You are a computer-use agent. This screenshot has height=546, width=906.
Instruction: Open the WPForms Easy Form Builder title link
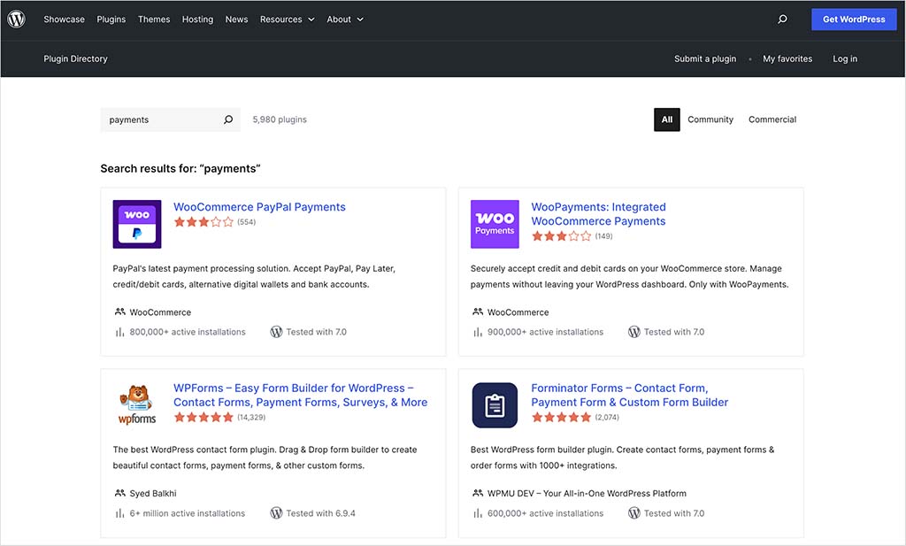(x=301, y=396)
